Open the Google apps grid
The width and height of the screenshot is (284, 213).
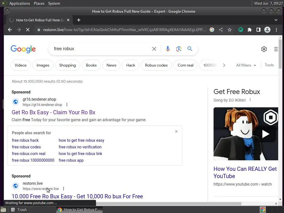pos(276,49)
